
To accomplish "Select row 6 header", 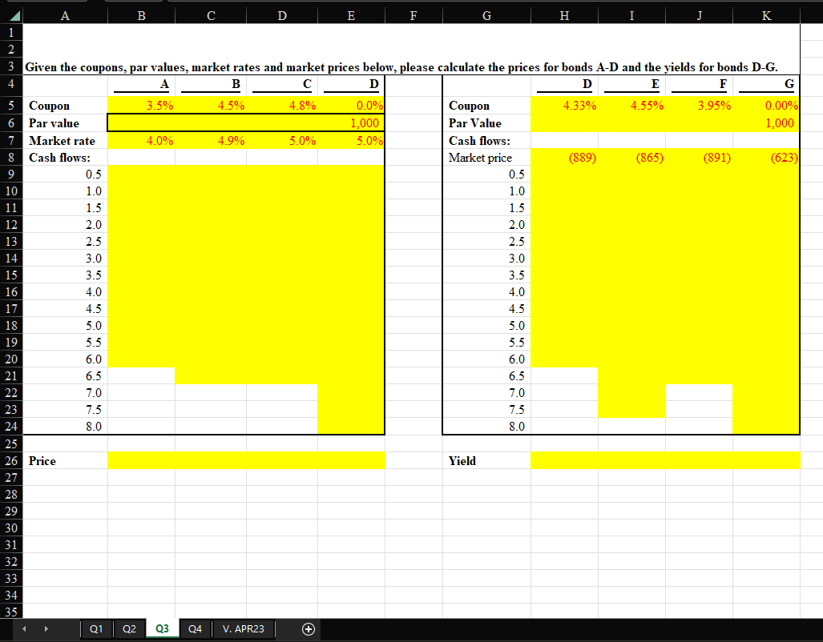I will coord(11,123).
